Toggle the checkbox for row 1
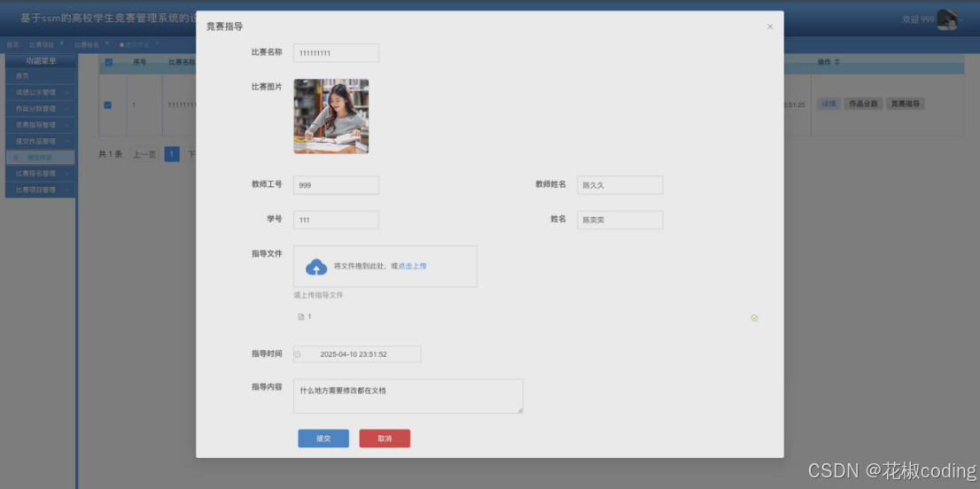 coord(107,105)
